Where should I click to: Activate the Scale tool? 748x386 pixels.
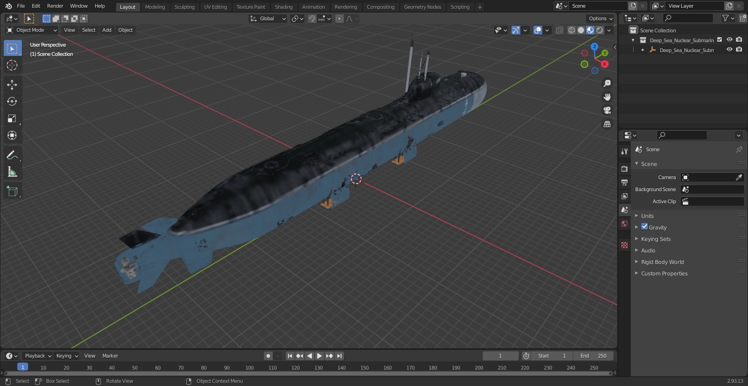click(12, 118)
